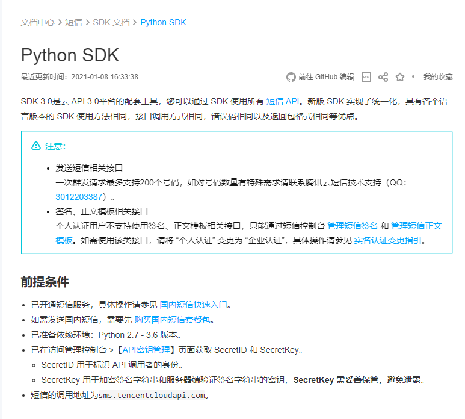Click 签名、正文模板相关接口 bullet text
This screenshot has height=419, width=465.
tap(102, 211)
